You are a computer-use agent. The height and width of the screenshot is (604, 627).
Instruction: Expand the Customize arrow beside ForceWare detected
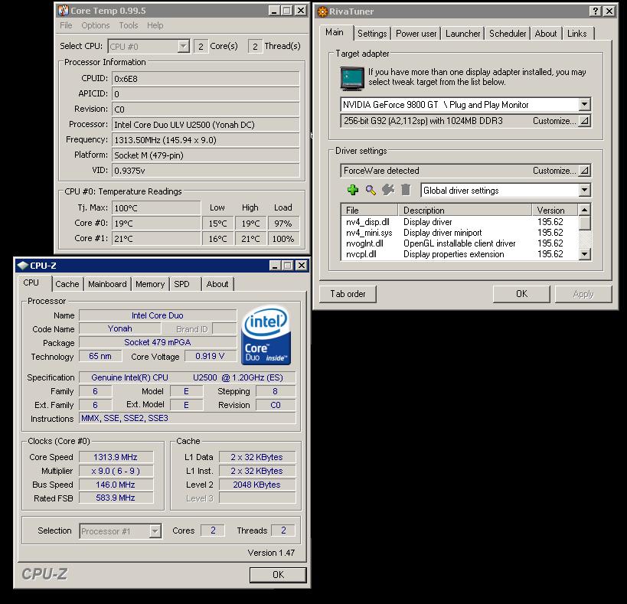pos(584,171)
